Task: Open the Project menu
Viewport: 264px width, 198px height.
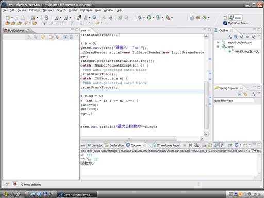Action: point(73,10)
